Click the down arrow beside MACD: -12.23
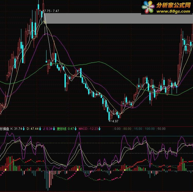The height and width of the screenshot is (192, 193). [99, 129]
